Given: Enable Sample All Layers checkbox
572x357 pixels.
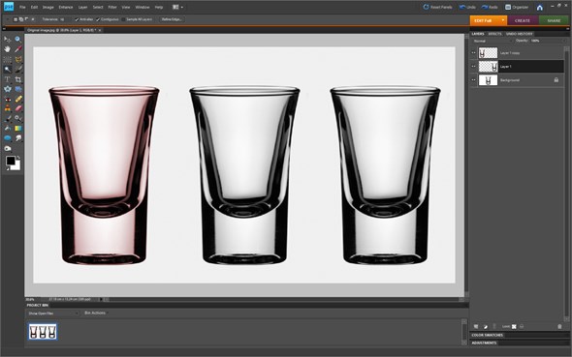Looking at the screenshot, I should pos(123,19).
